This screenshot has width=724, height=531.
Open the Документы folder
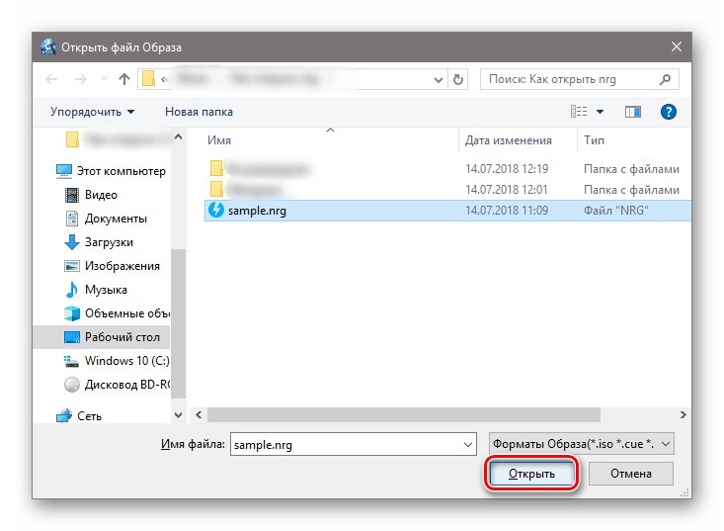pos(106,219)
